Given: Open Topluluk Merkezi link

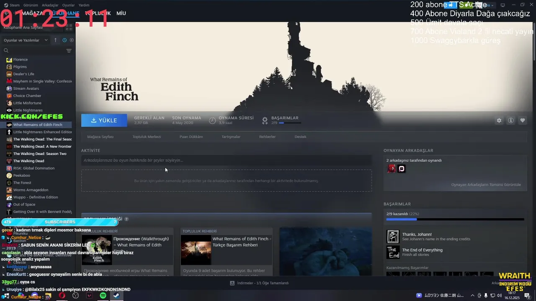Looking at the screenshot, I should click(147, 137).
